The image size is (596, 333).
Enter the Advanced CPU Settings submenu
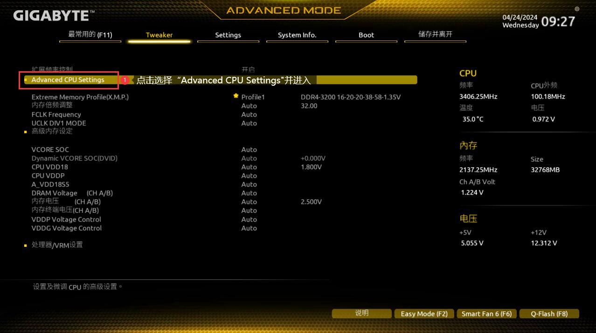pyautogui.click(x=68, y=80)
